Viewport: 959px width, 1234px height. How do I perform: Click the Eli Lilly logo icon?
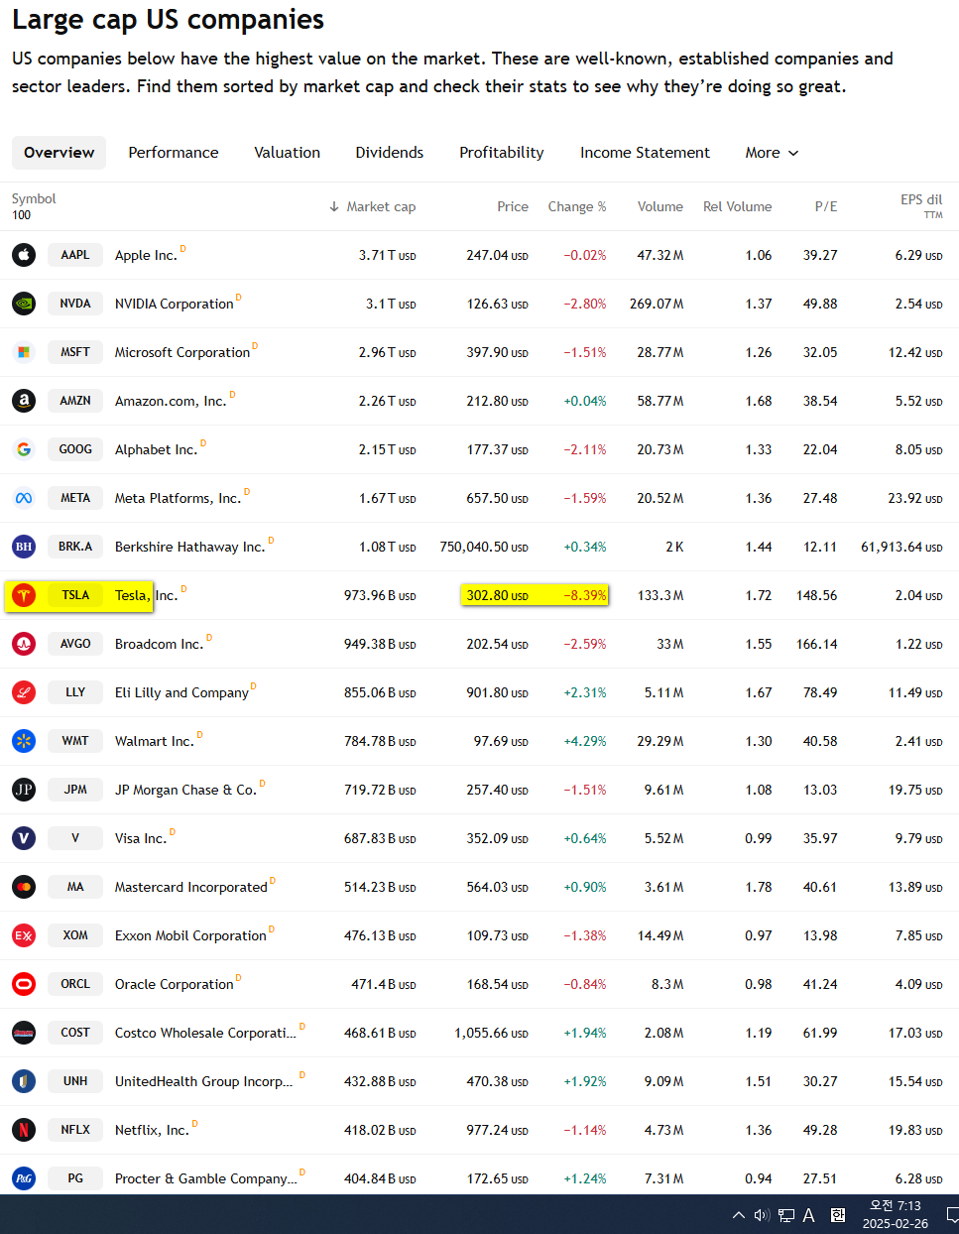pos(24,692)
